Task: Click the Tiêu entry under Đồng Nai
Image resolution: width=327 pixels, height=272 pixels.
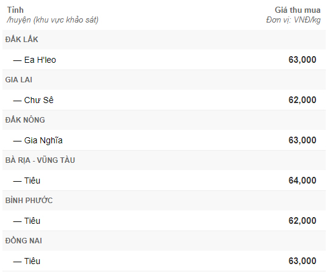Action: point(32,261)
